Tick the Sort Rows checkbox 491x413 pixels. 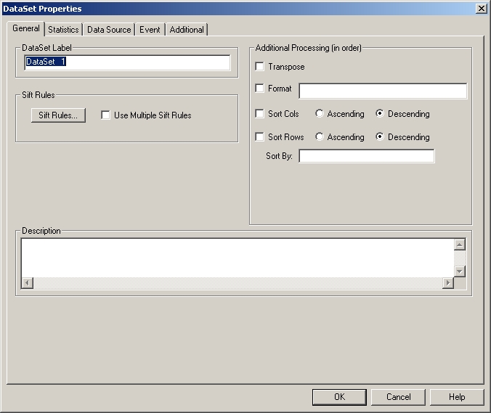point(260,137)
